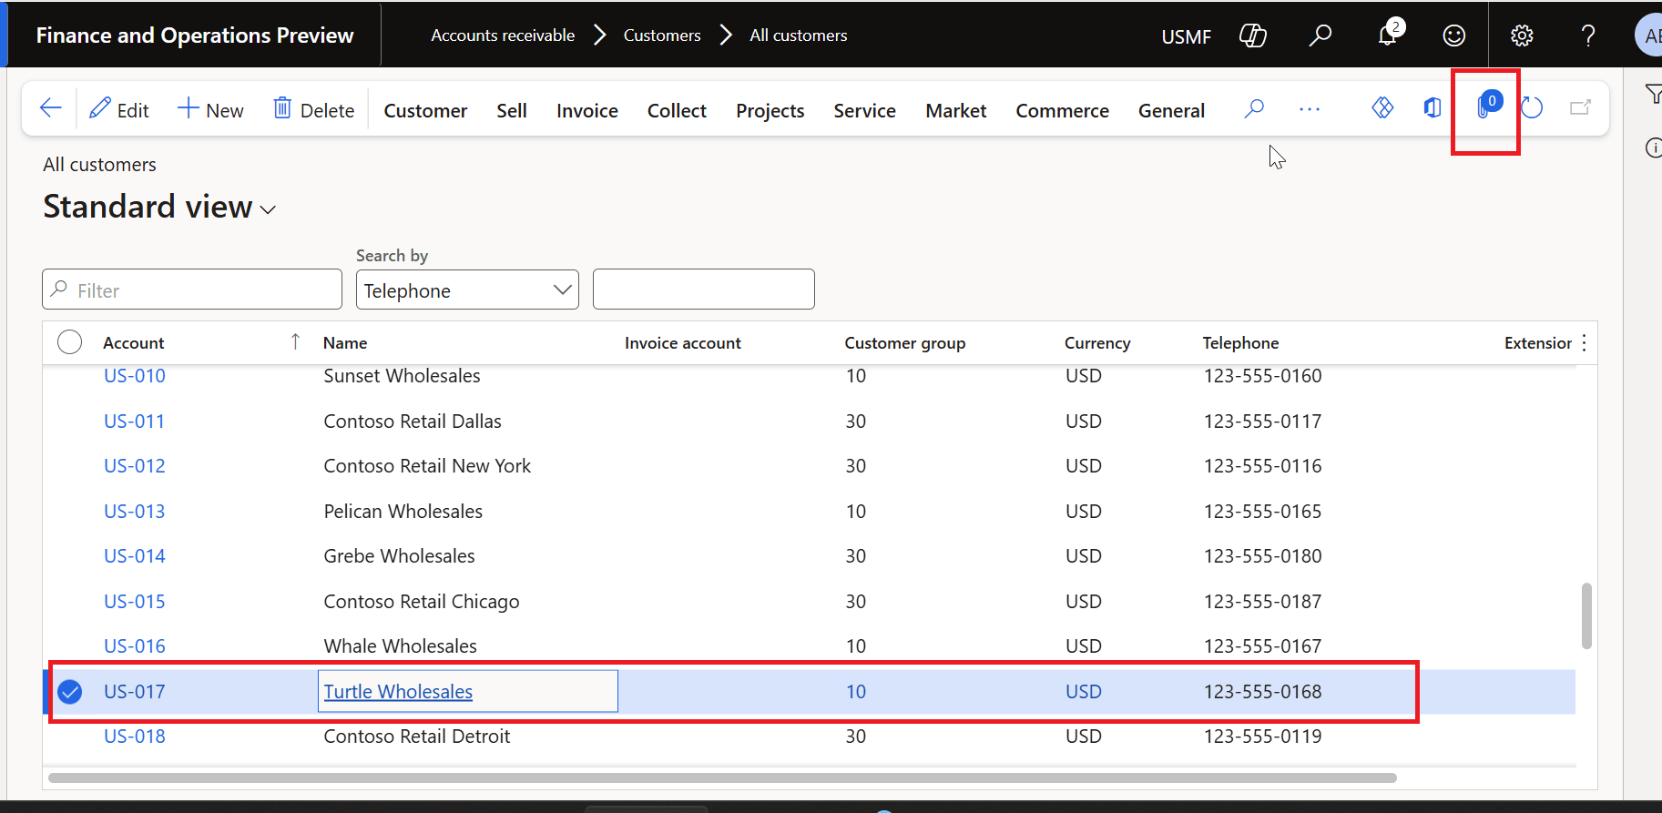Open the filter pane funnel icon
1662x813 pixels.
coord(1653,94)
